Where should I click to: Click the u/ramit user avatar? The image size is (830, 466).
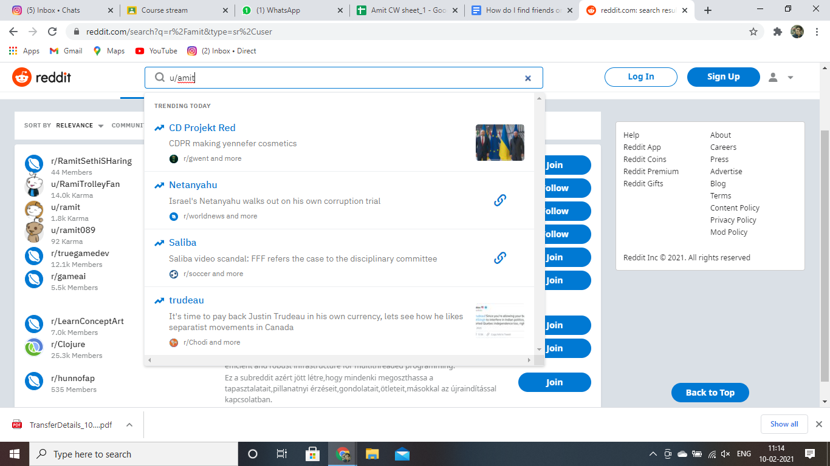[33, 210]
